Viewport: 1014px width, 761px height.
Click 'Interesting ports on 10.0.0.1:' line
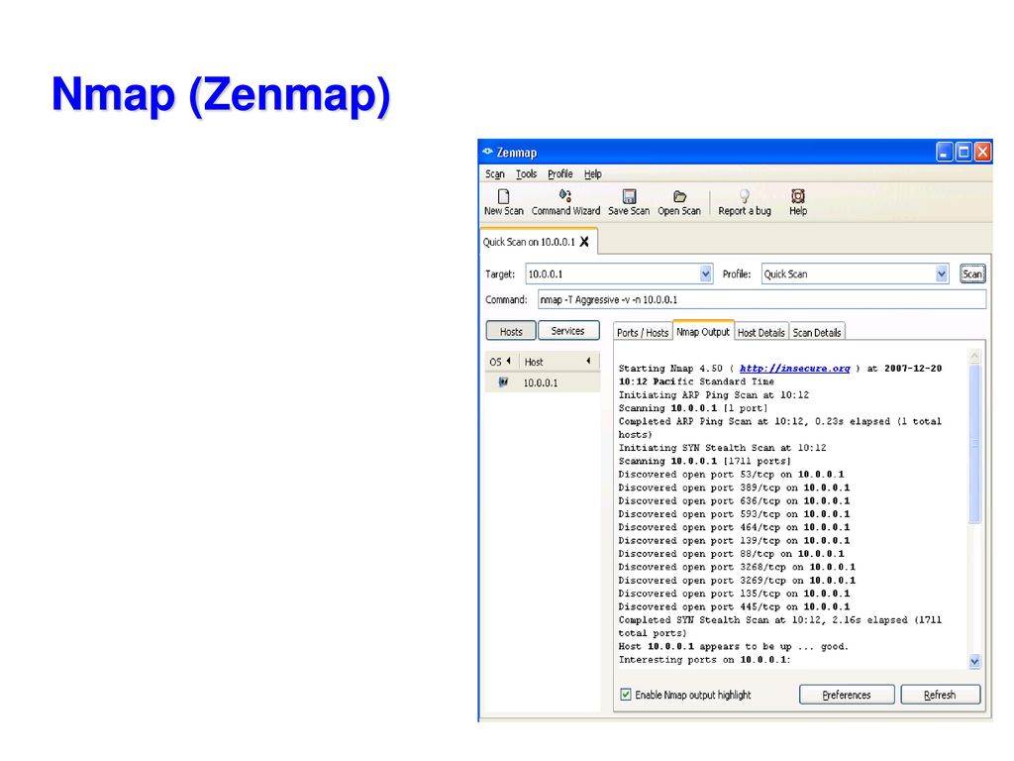coord(705,660)
